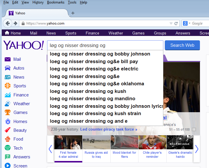Open the Edit menu
209x168 pixels.
point(15,2)
